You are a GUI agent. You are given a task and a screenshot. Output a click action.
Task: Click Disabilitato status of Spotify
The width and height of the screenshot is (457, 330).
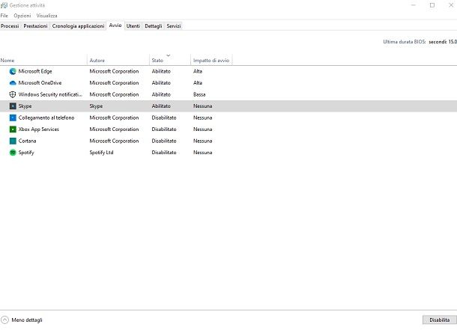[164, 153]
